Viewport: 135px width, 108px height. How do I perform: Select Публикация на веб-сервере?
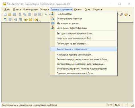(x=84, y=44)
